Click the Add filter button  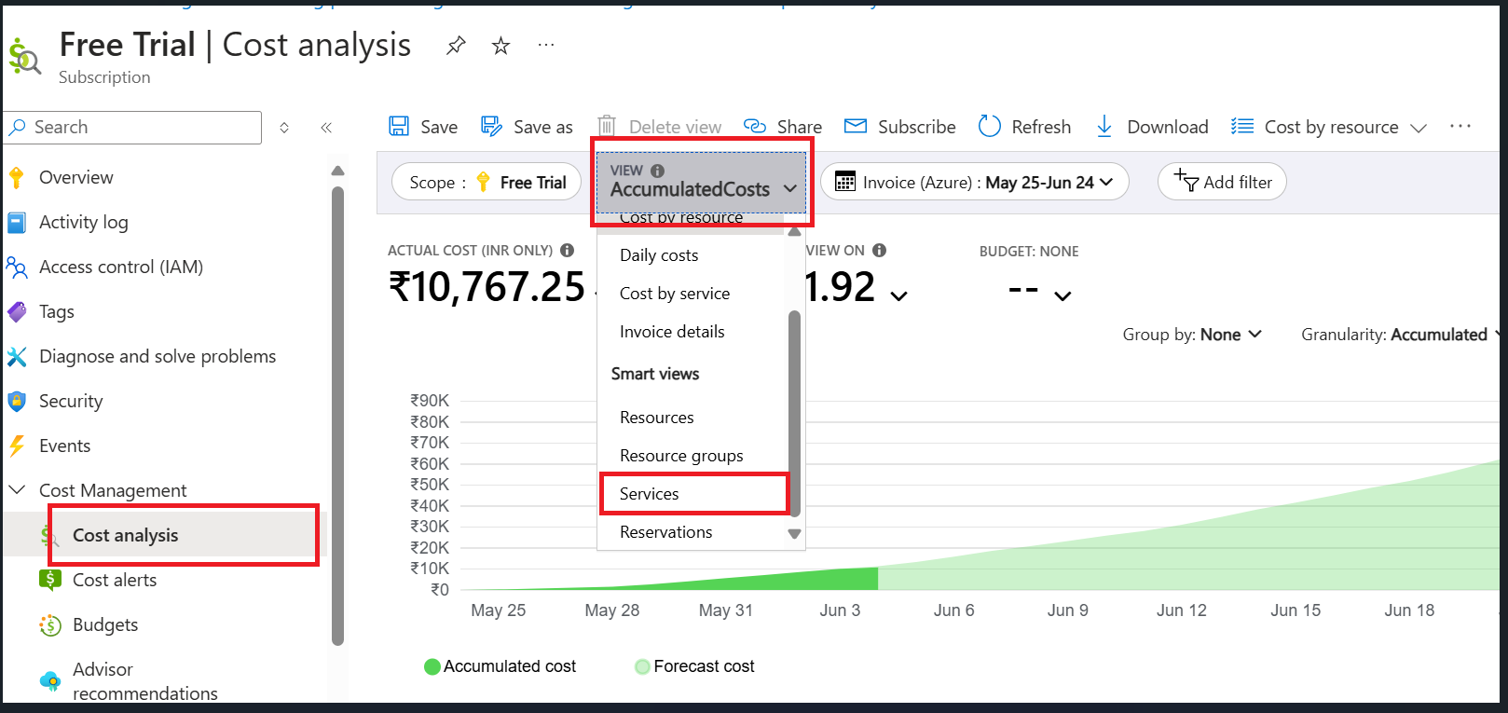pyautogui.click(x=1222, y=182)
